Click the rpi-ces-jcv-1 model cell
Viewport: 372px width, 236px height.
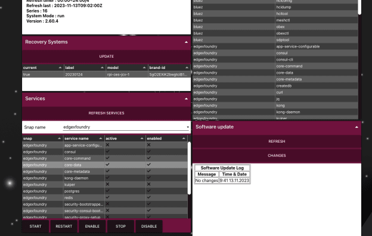[x=127, y=74]
